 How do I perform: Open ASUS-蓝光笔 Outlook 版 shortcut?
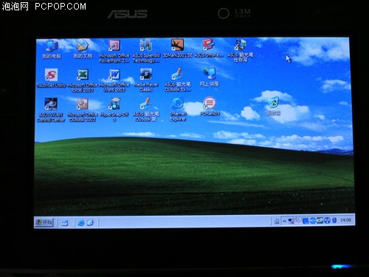[x=146, y=109]
